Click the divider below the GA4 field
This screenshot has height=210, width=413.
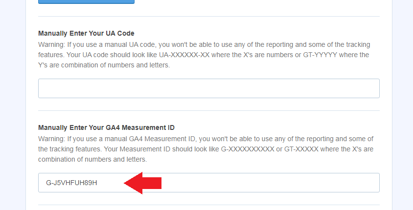click(x=209, y=205)
